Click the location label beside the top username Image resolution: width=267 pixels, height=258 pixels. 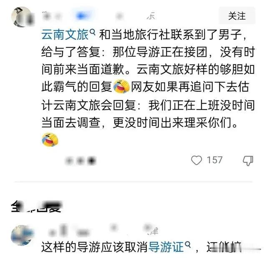click(151, 16)
